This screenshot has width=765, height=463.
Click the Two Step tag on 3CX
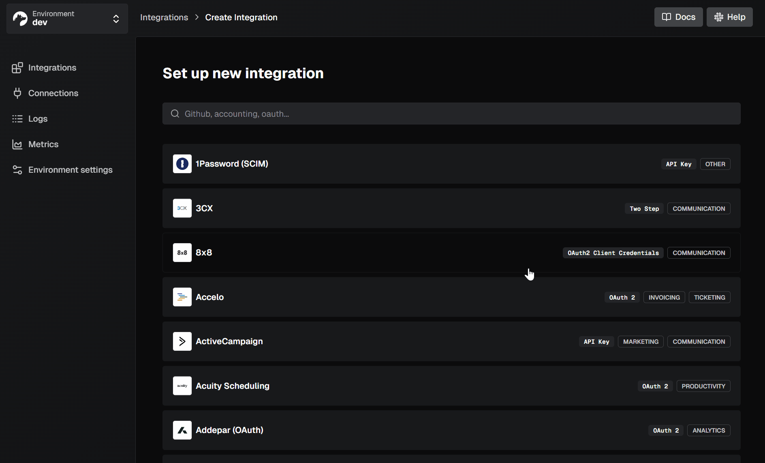point(644,209)
